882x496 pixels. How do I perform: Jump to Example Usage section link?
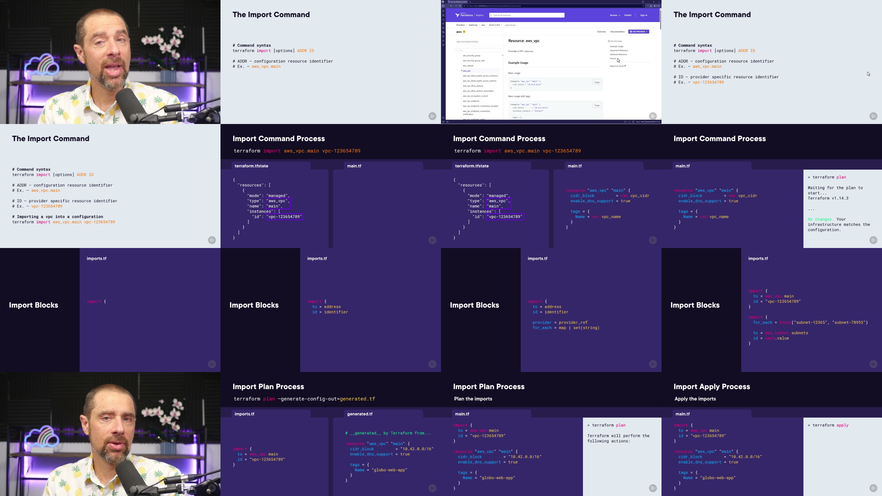pyautogui.click(x=617, y=47)
